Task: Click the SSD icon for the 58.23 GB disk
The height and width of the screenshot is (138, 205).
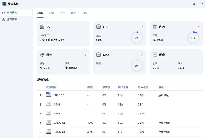Action: 49,95
